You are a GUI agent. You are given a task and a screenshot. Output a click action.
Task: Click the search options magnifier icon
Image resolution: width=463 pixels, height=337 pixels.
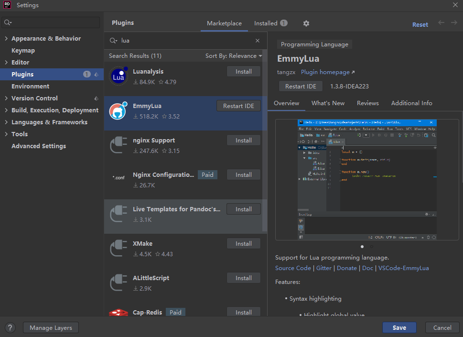coord(114,41)
